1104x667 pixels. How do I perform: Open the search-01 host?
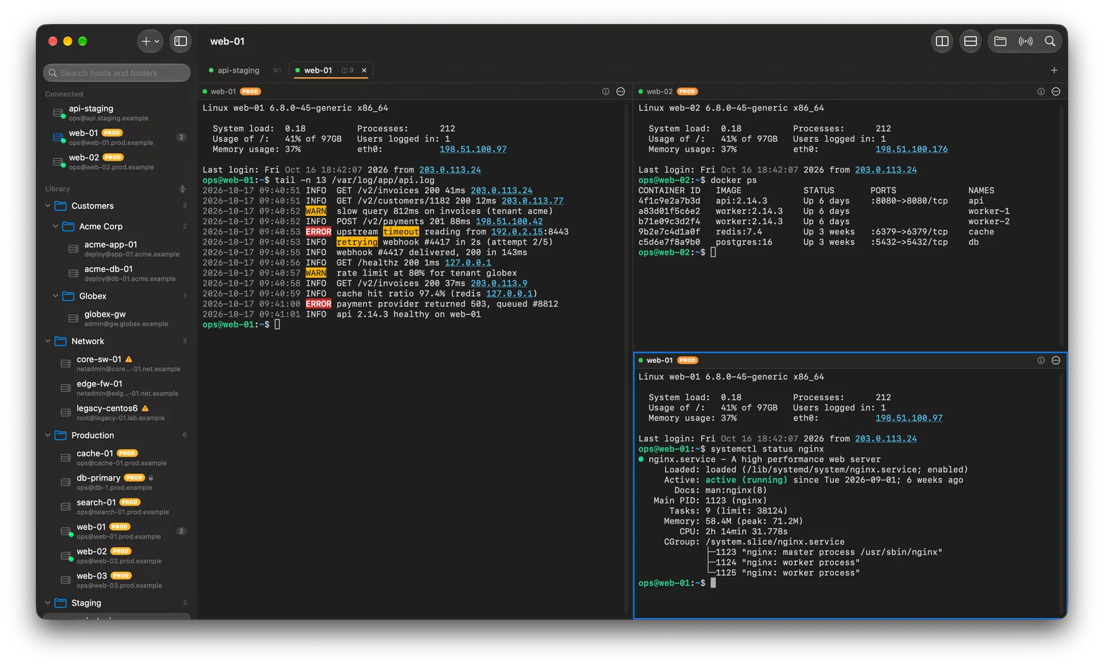click(x=117, y=507)
